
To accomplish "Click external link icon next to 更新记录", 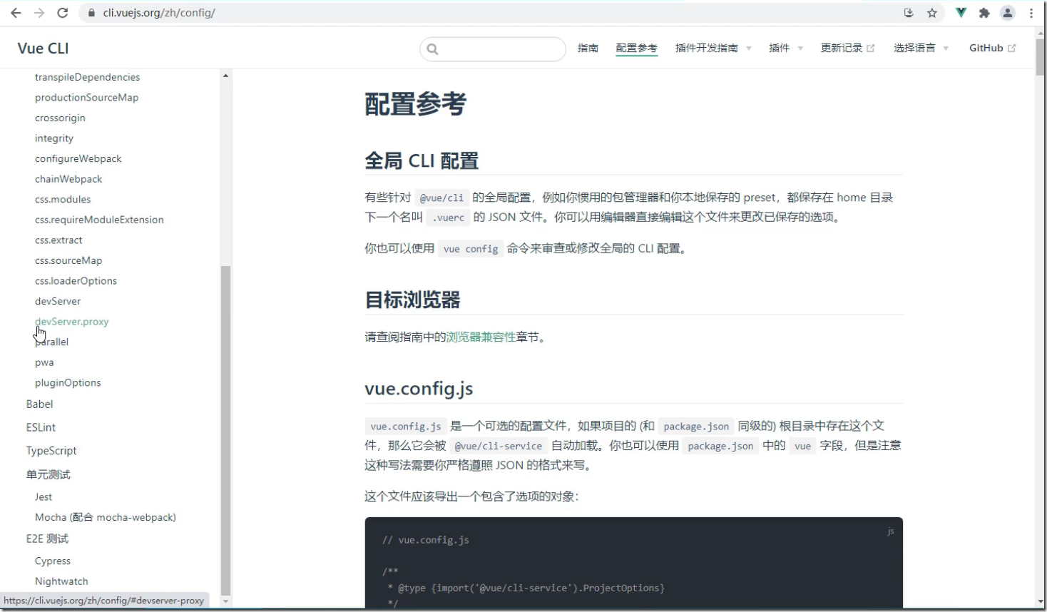I will tap(870, 49).
